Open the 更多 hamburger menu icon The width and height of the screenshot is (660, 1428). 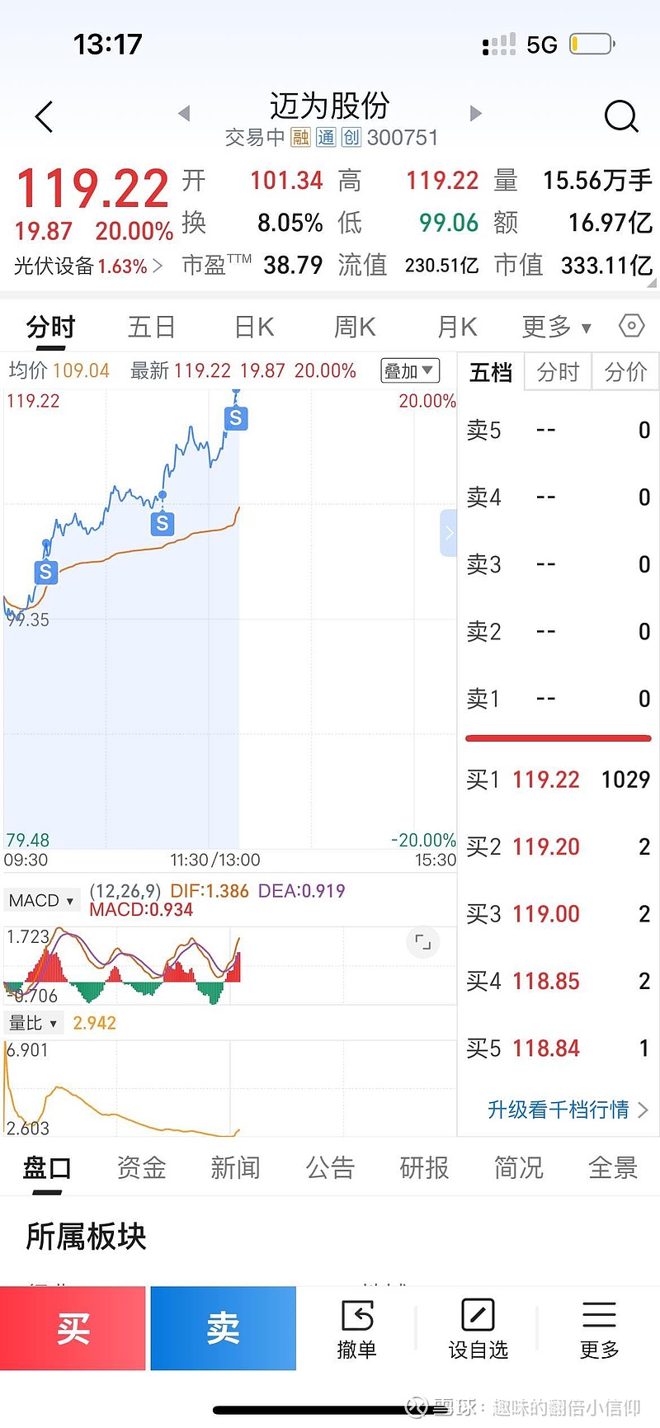point(599,1327)
